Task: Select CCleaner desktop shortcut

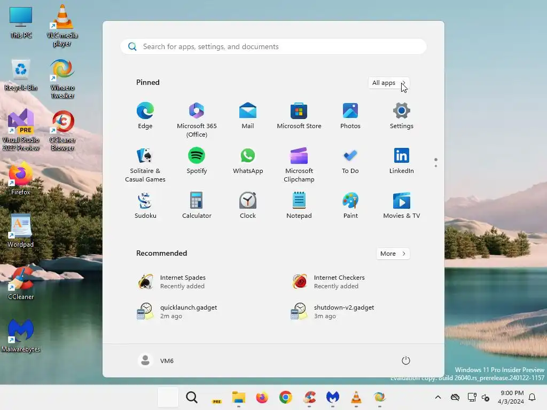Action: (21, 283)
